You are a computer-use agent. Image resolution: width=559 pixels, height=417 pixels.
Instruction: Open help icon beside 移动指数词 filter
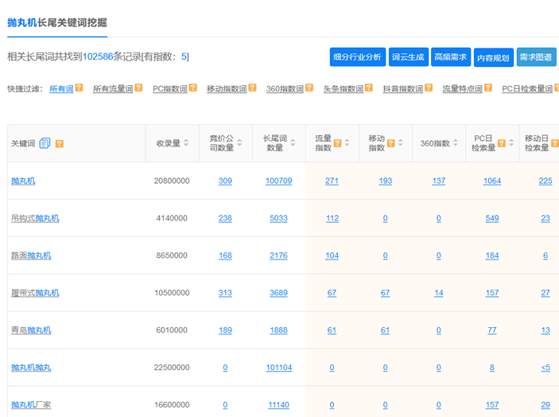tap(252, 88)
